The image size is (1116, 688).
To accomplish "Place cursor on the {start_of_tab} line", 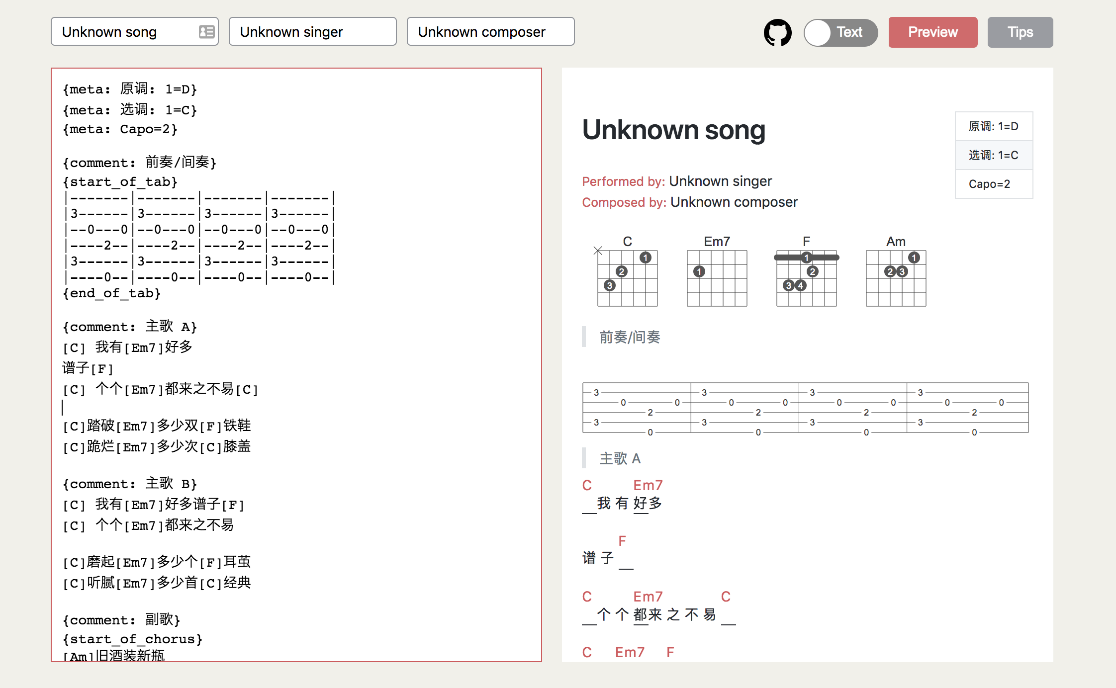I will [120, 182].
